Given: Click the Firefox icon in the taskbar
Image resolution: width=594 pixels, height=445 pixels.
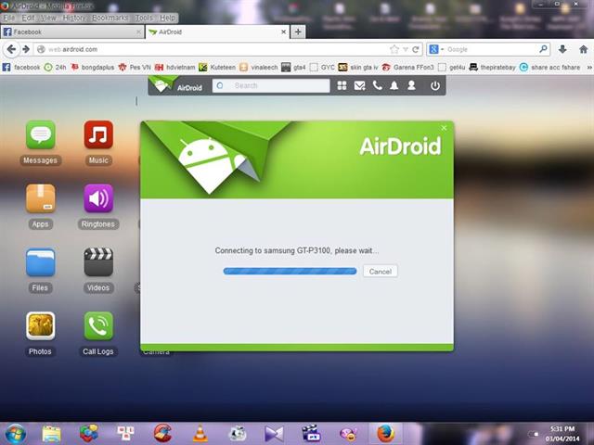Looking at the screenshot, I should coord(385,434).
